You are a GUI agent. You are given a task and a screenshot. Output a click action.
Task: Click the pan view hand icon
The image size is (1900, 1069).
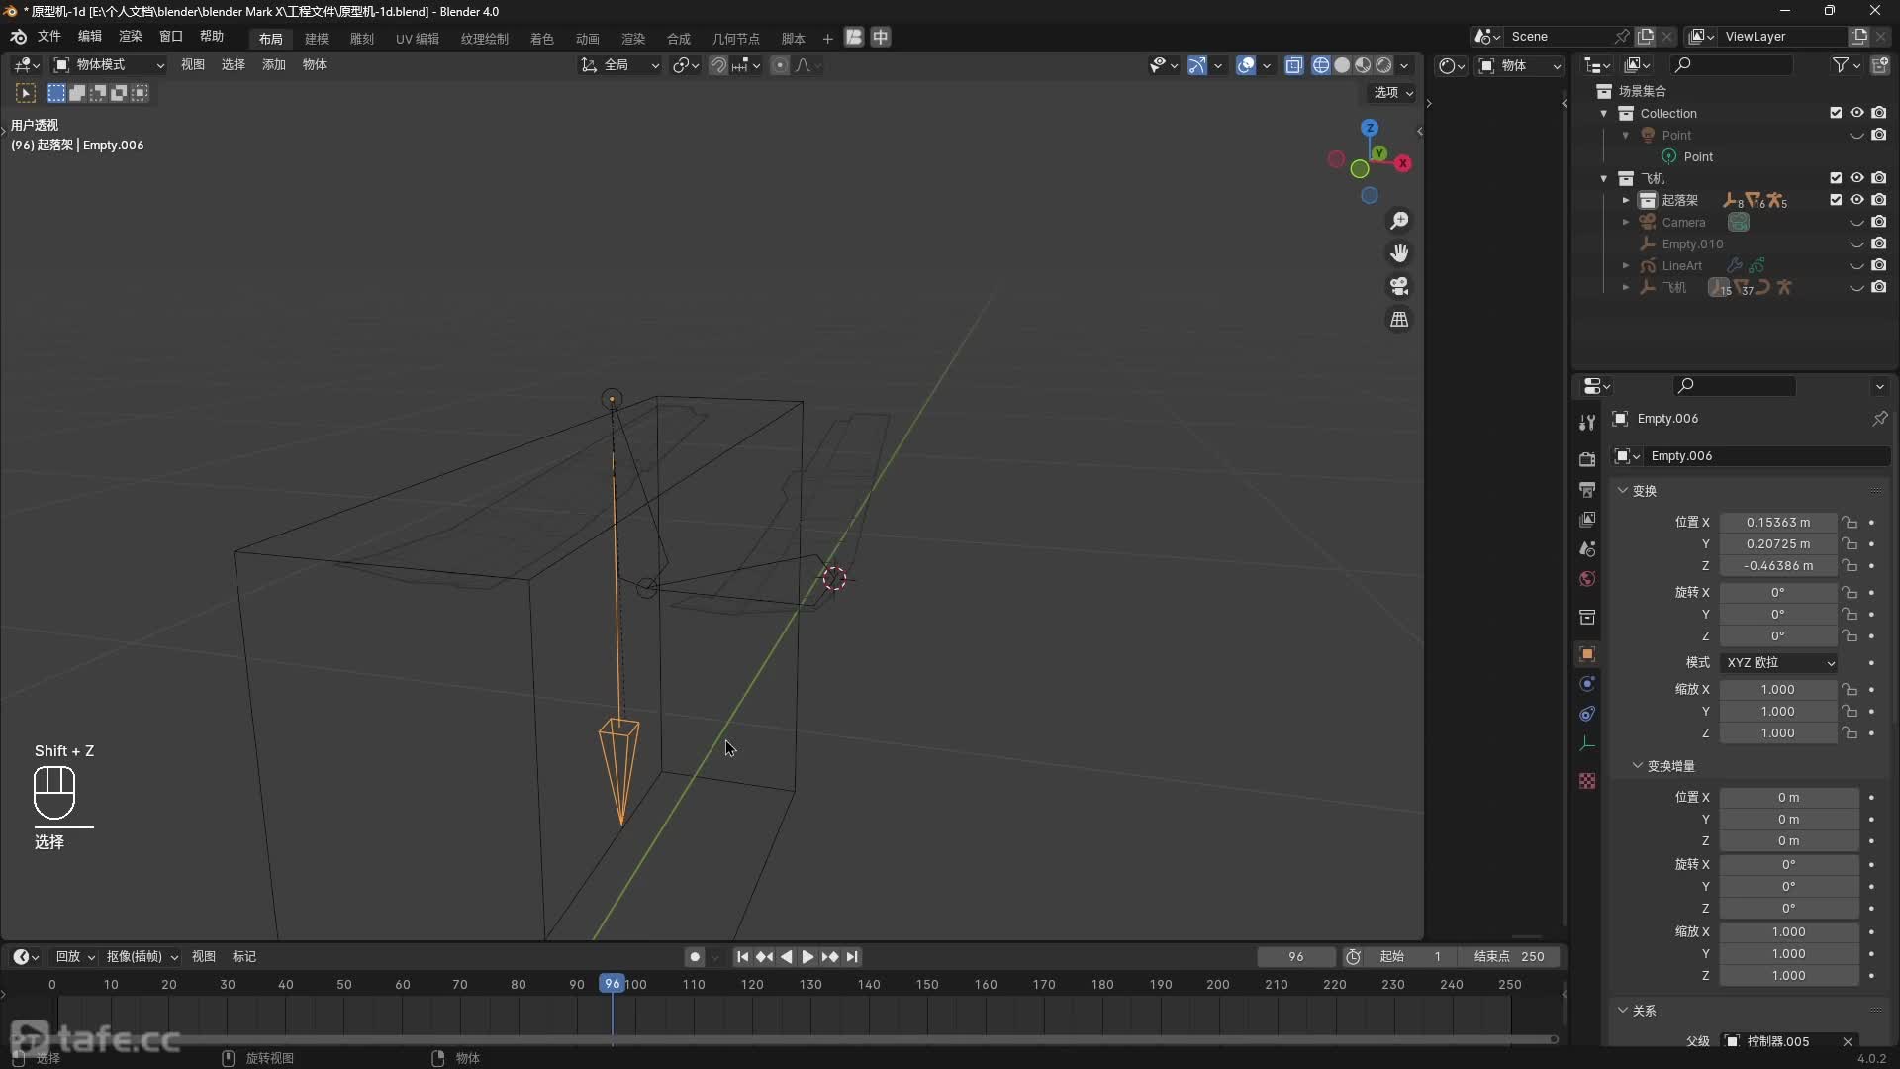click(1399, 253)
